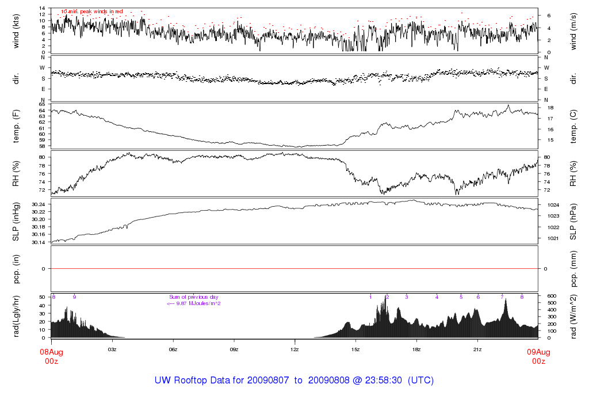589x403 pixels.
Task: Click the 18z time axis tick label
Action: (x=416, y=349)
